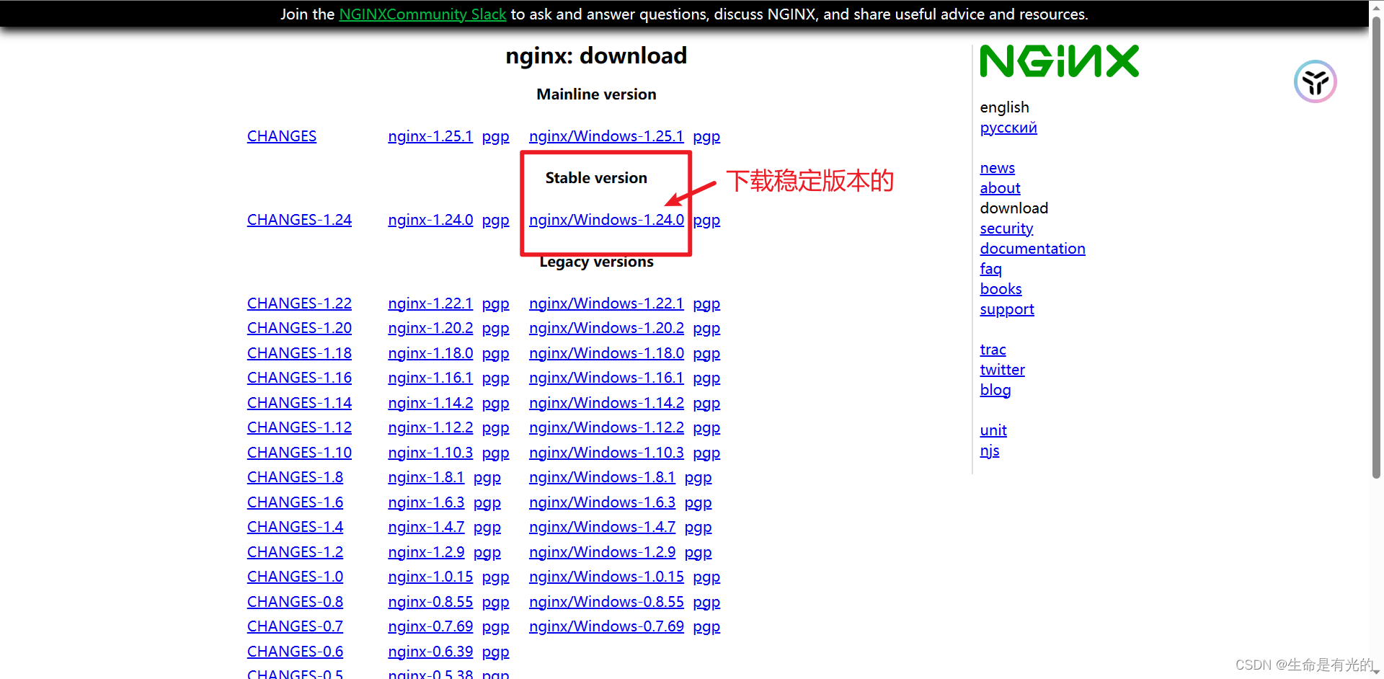The height and width of the screenshot is (679, 1384).
Task: Click the scrollbar down arrow
Action: pos(1376,672)
